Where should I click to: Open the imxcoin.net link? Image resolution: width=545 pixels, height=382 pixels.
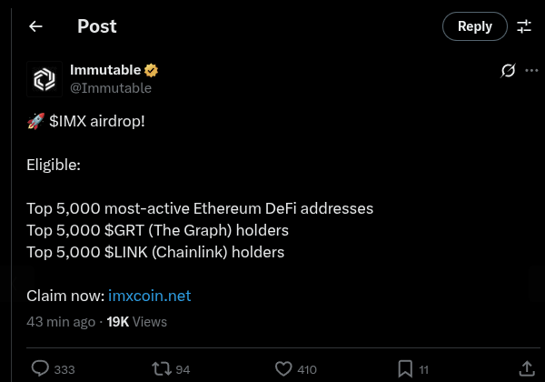click(x=150, y=296)
